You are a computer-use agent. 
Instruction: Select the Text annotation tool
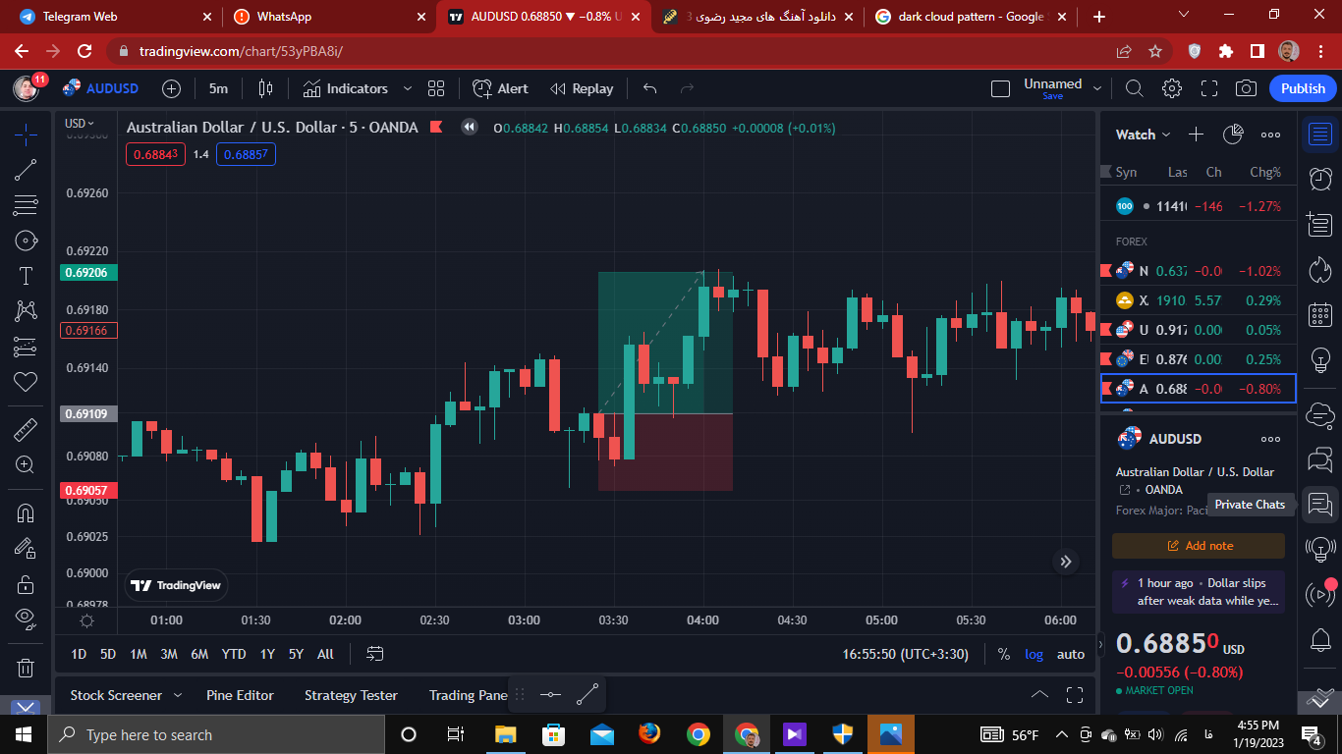pyautogui.click(x=26, y=276)
